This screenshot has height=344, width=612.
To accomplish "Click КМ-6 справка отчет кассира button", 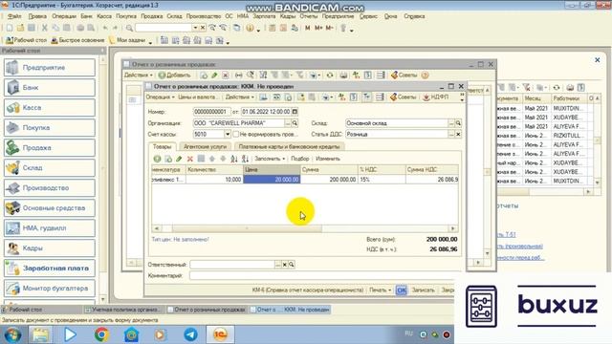I will pyautogui.click(x=308, y=290).
